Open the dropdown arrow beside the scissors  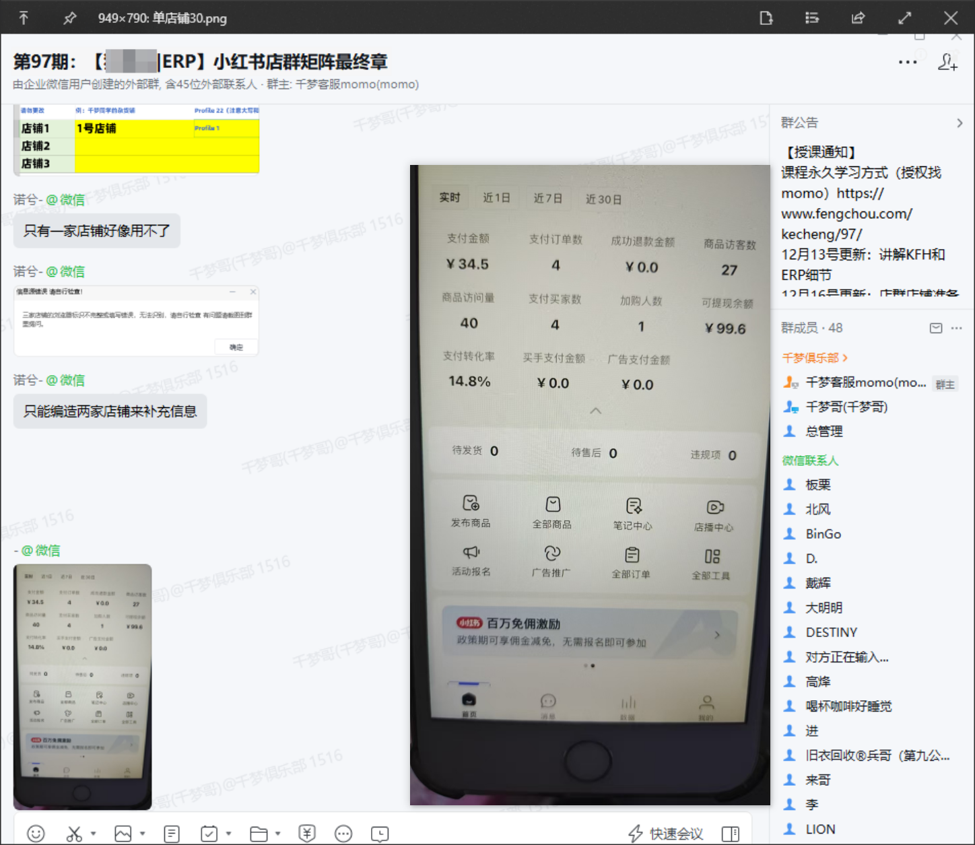coord(93,834)
